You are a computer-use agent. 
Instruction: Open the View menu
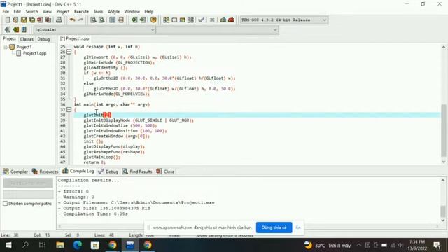(47, 11)
